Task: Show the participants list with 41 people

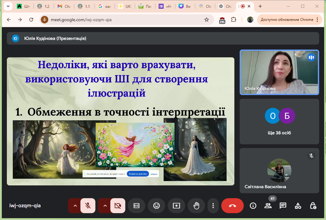Action: point(268,206)
